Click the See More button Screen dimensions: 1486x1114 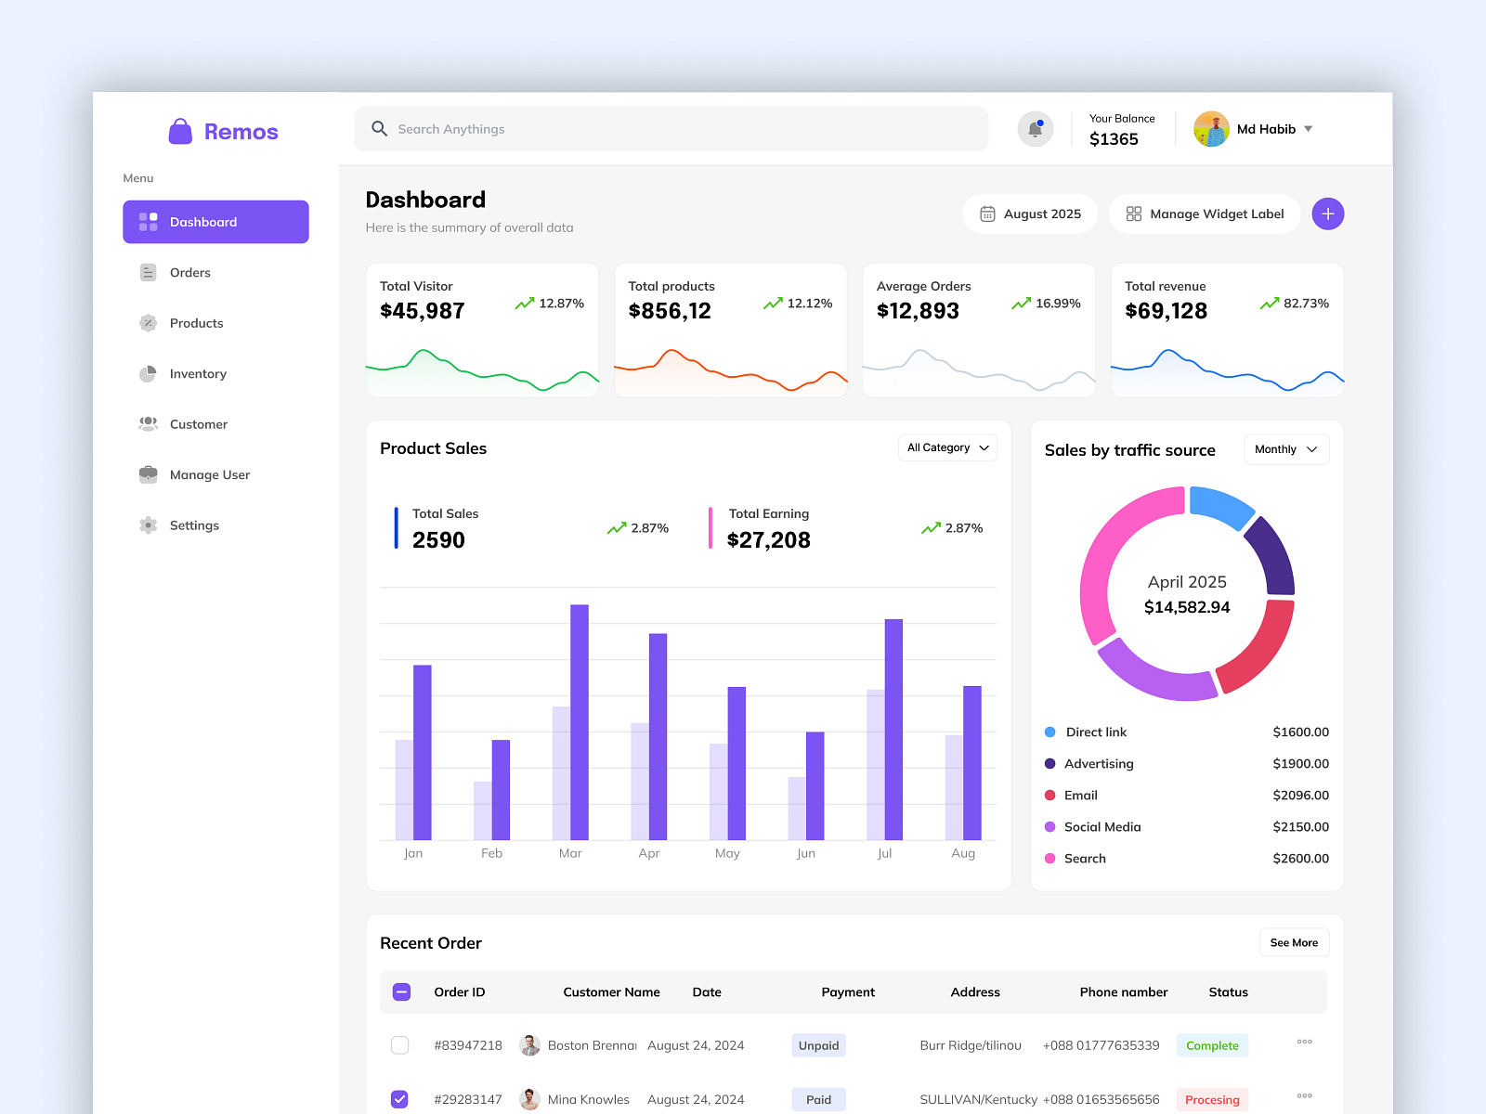(x=1294, y=942)
